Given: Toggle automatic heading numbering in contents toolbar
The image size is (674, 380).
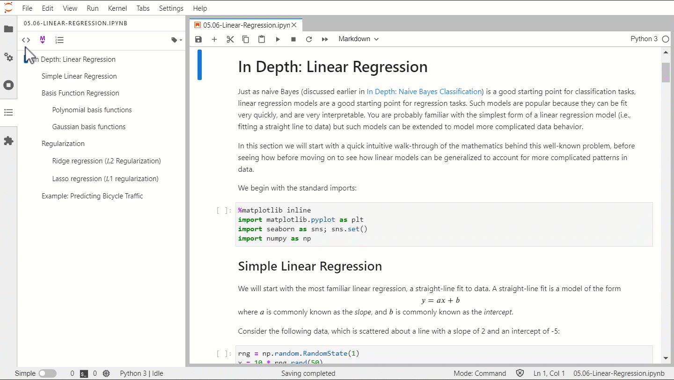Looking at the screenshot, I should tap(59, 40).
